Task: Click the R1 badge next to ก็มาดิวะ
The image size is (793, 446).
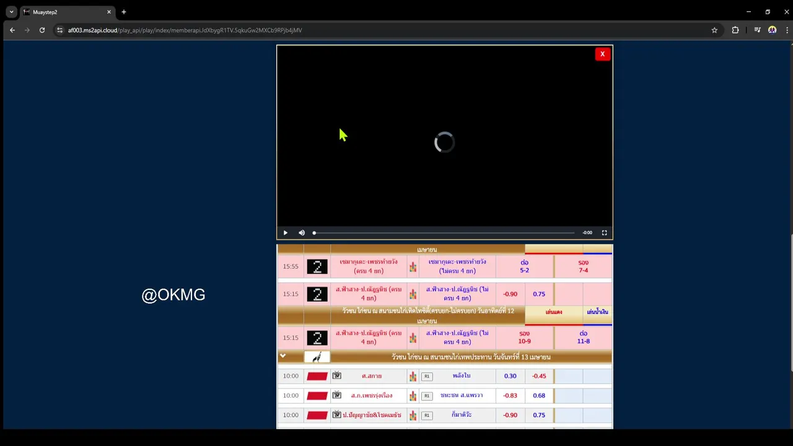Action: tap(426, 415)
